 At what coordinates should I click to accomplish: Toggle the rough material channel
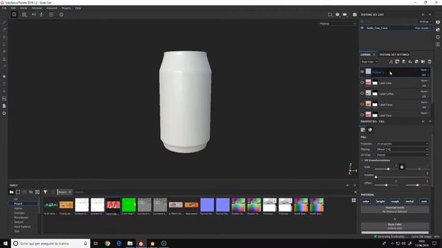[395, 201]
